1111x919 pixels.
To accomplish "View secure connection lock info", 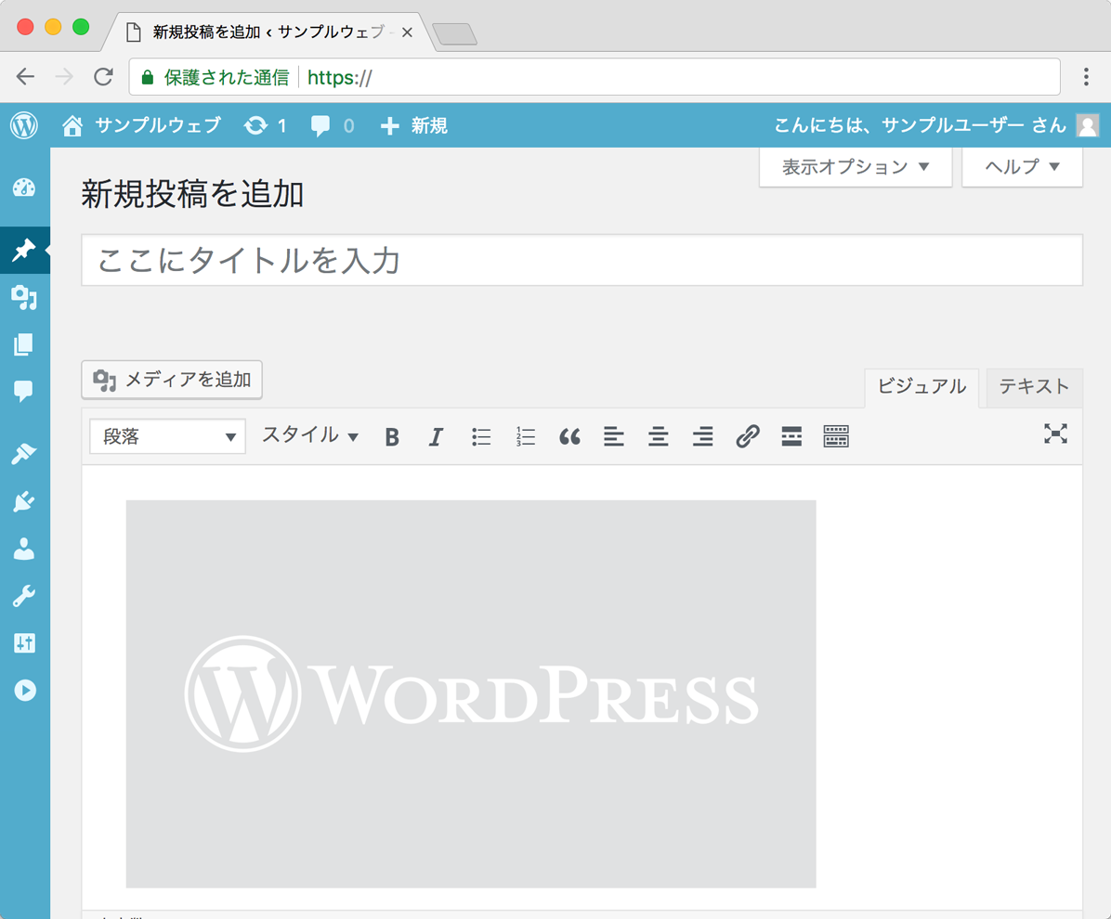I will click(x=148, y=77).
